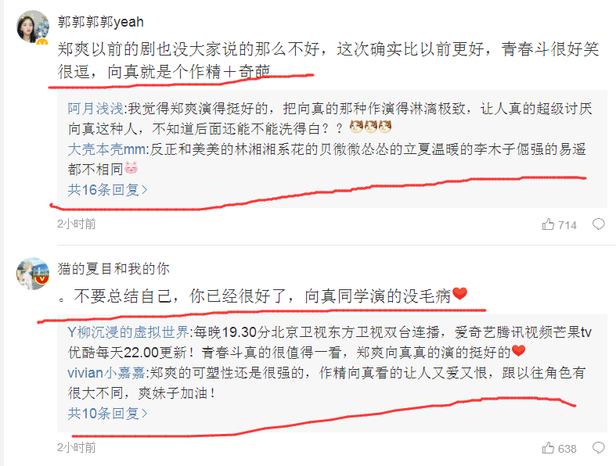
Task: Open reply bubble on first comment
Action: coord(598,224)
